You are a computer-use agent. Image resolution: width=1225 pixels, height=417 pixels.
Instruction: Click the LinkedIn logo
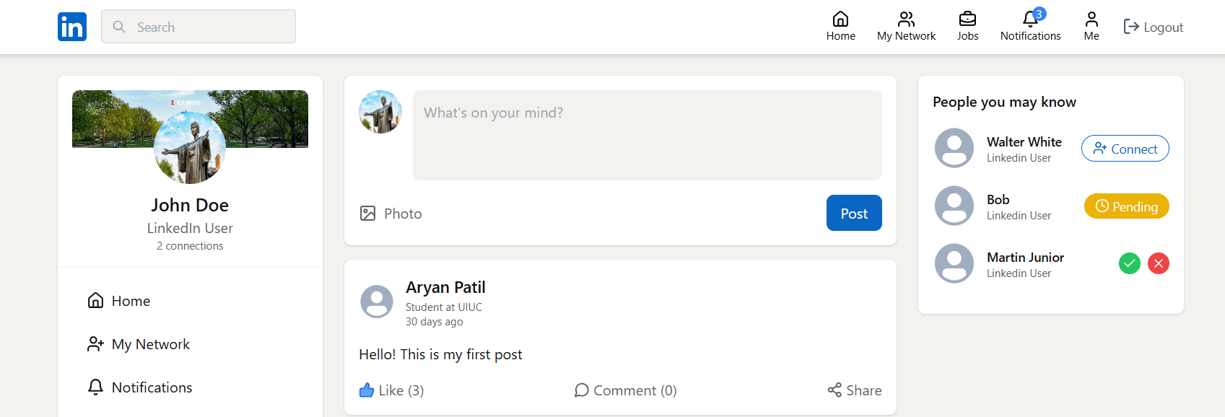[71, 26]
